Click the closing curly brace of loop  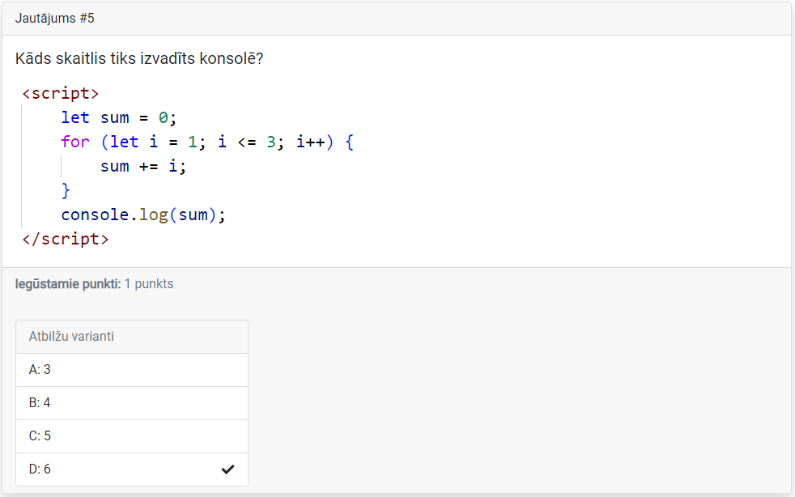(x=66, y=190)
